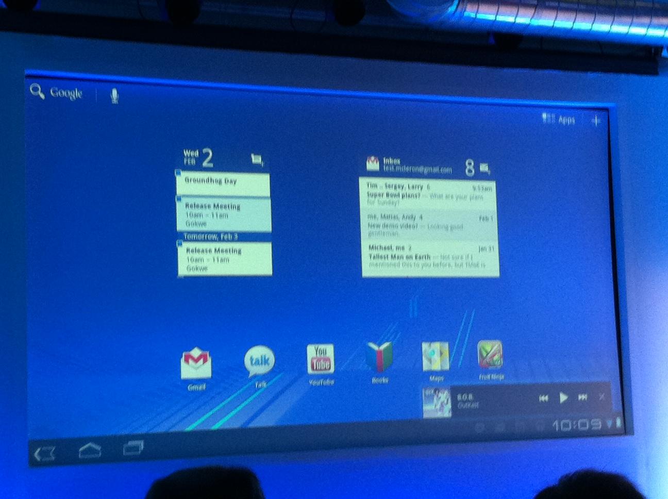Open the Super Bowl plans email
This screenshot has width=668, height=499.
click(x=429, y=194)
